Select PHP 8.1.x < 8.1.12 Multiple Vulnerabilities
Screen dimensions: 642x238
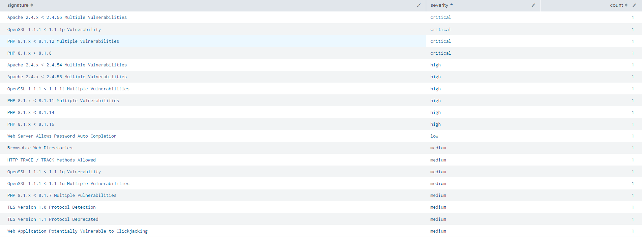[63, 41]
